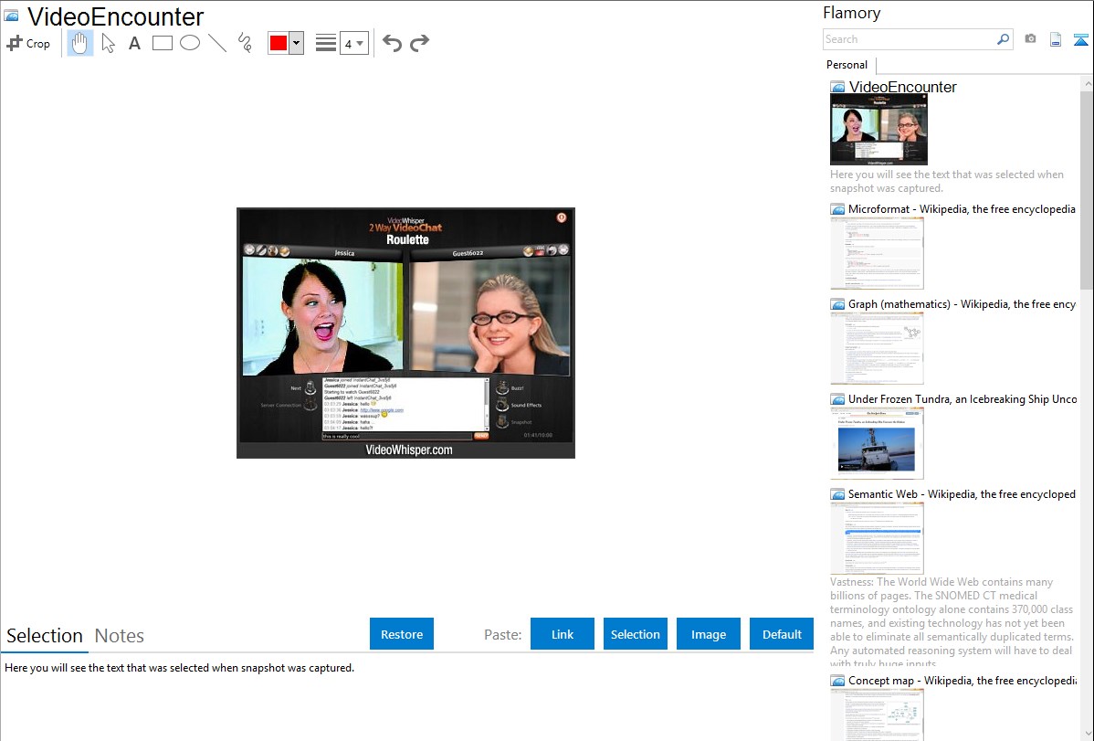This screenshot has height=741, width=1094.
Task: Click the red color swatch
Action: tap(279, 43)
